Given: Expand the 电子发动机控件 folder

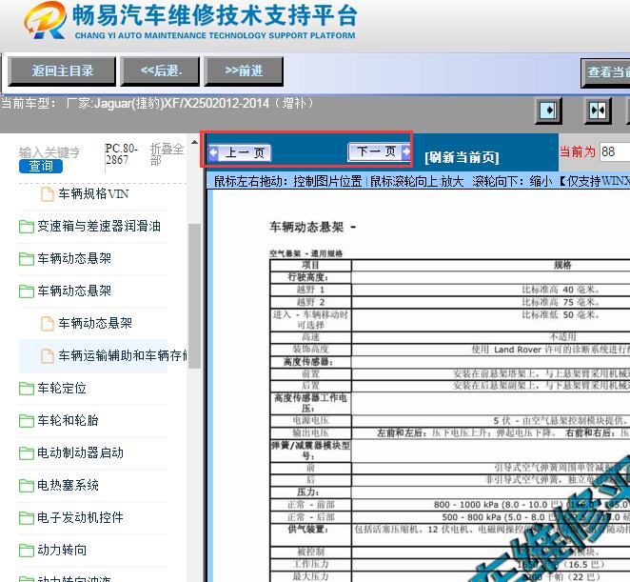Looking at the screenshot, I should tap(80, 517).
